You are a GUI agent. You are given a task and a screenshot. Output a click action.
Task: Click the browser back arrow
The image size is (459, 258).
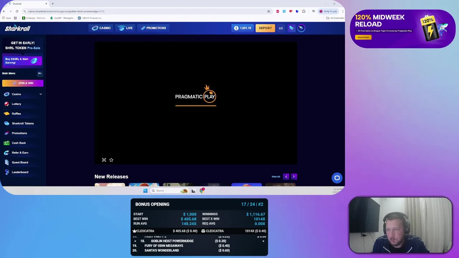[4, 11]
